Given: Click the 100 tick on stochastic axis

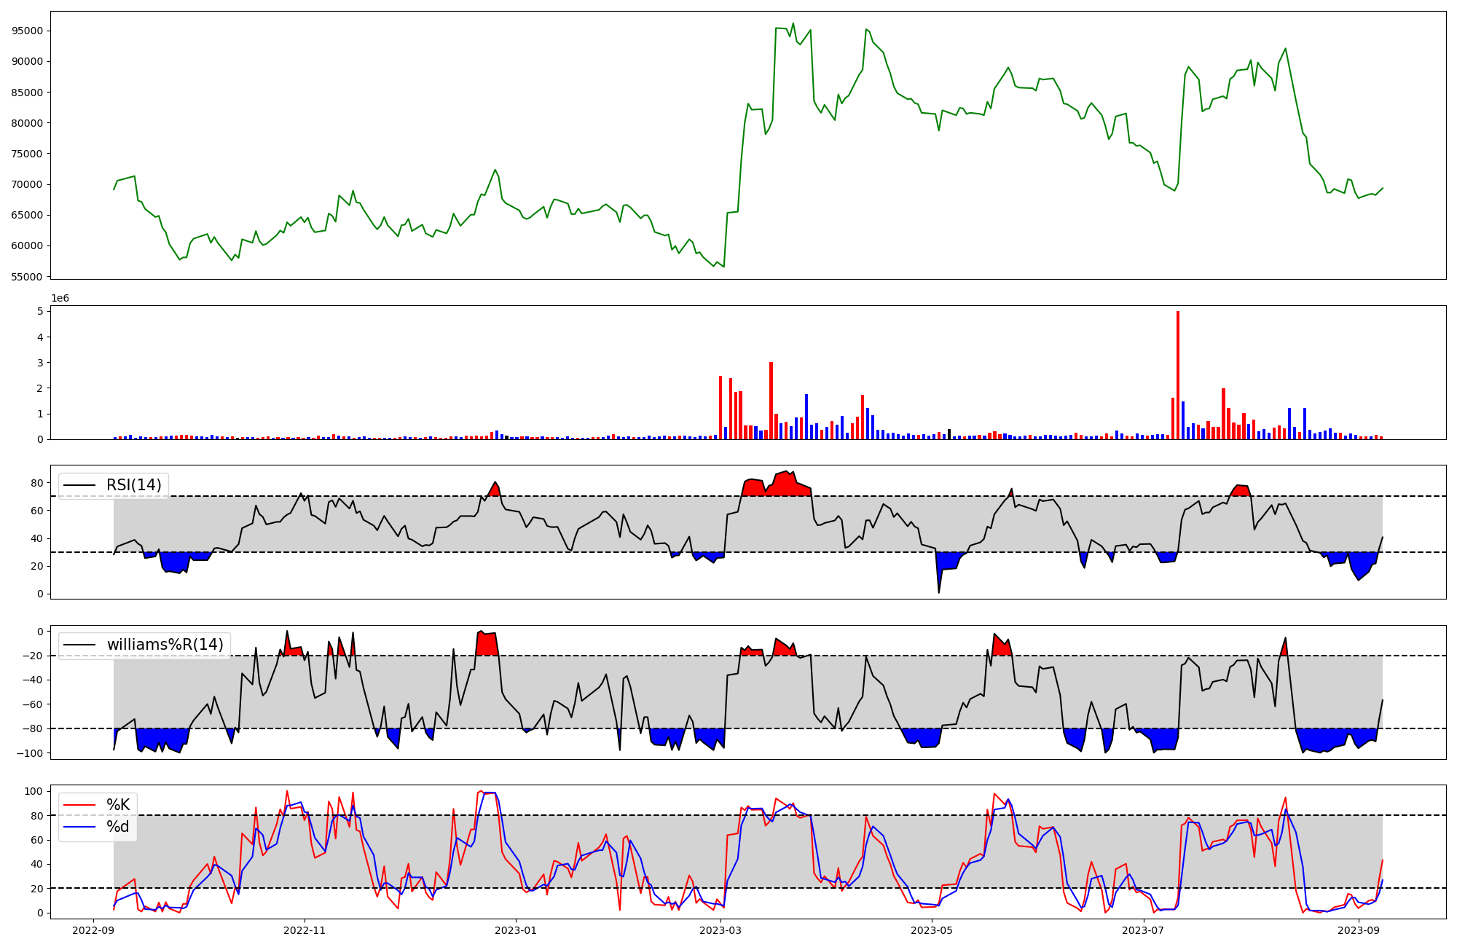Looking at the screenshot, I should tap(34, 791).
